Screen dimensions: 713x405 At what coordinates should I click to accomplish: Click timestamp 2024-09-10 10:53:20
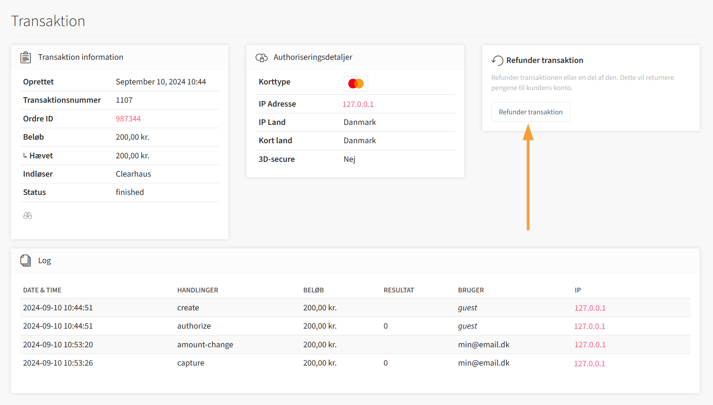[x=58, y=344]
